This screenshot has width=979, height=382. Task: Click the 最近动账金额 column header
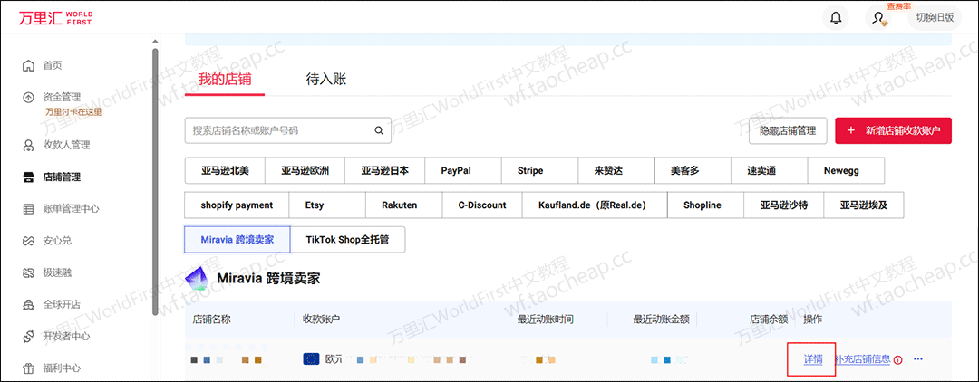(661, 320)
